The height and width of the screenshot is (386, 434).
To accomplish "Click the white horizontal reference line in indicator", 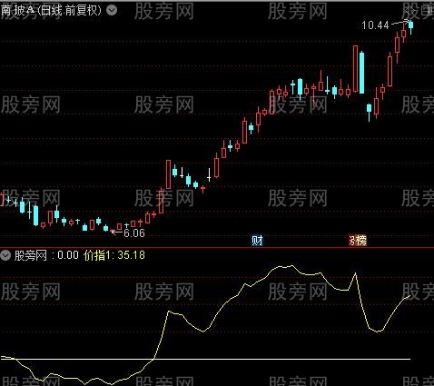I will pos(206,360).
